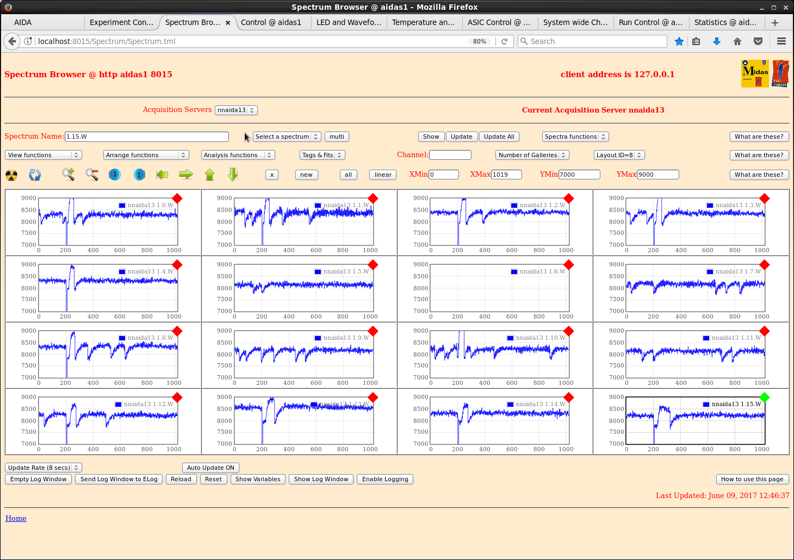794x560 pixels.
Task: Click the green up arrow icon
Action: (210, 175)
